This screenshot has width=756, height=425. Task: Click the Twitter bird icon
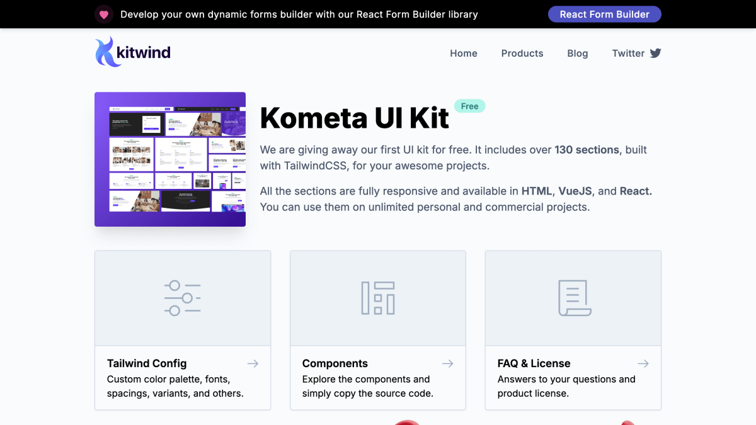[x=656, y=53]
